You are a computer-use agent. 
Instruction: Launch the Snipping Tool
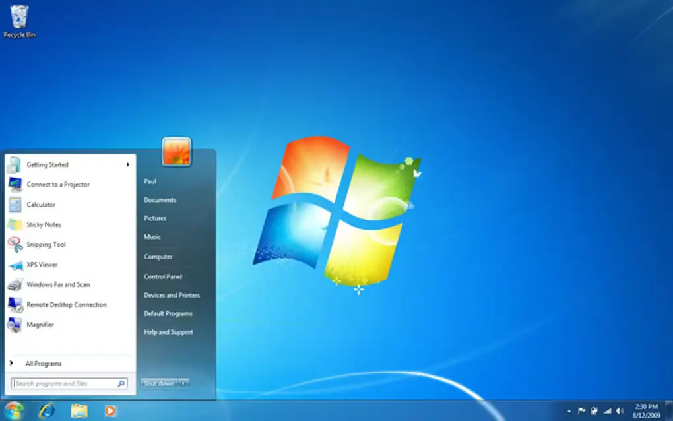coord(46,245)
